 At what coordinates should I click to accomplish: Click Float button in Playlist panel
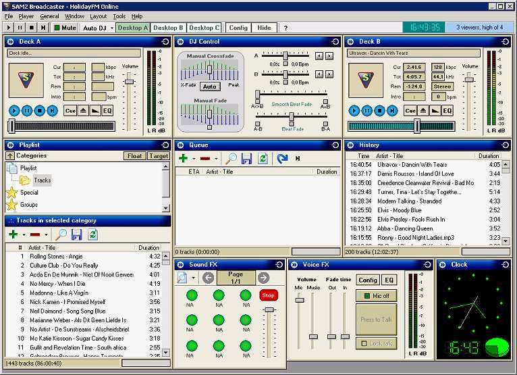134,156
